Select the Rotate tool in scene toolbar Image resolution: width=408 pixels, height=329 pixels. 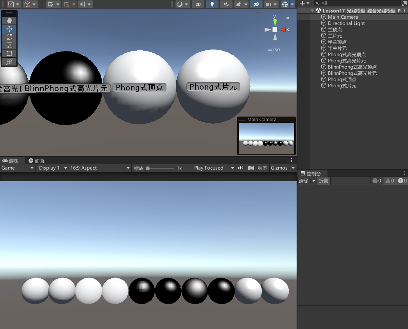tap(9, 37)
